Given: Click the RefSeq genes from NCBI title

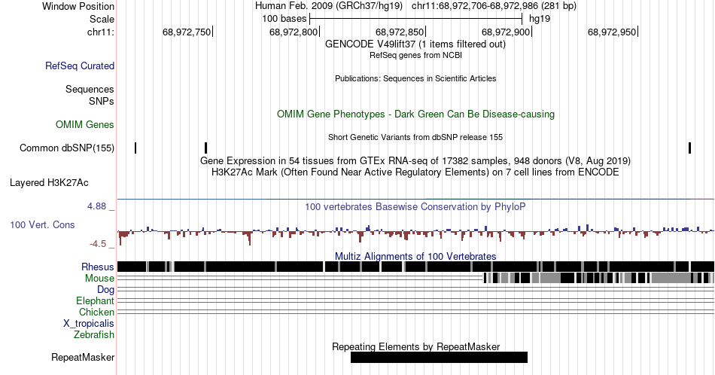Looking at the screenshot, I should pyautogui.click(x=415, y=55).
